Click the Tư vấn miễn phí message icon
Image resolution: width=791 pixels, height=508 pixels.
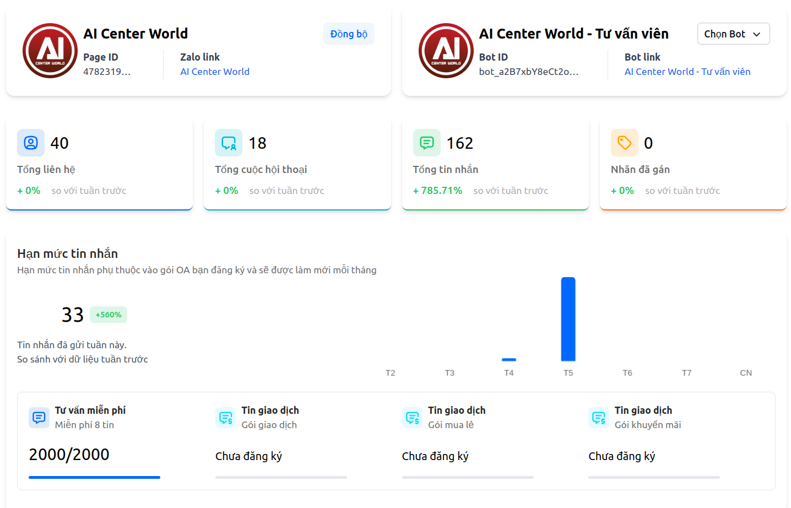pyautogui.click(x=39, y=418)
